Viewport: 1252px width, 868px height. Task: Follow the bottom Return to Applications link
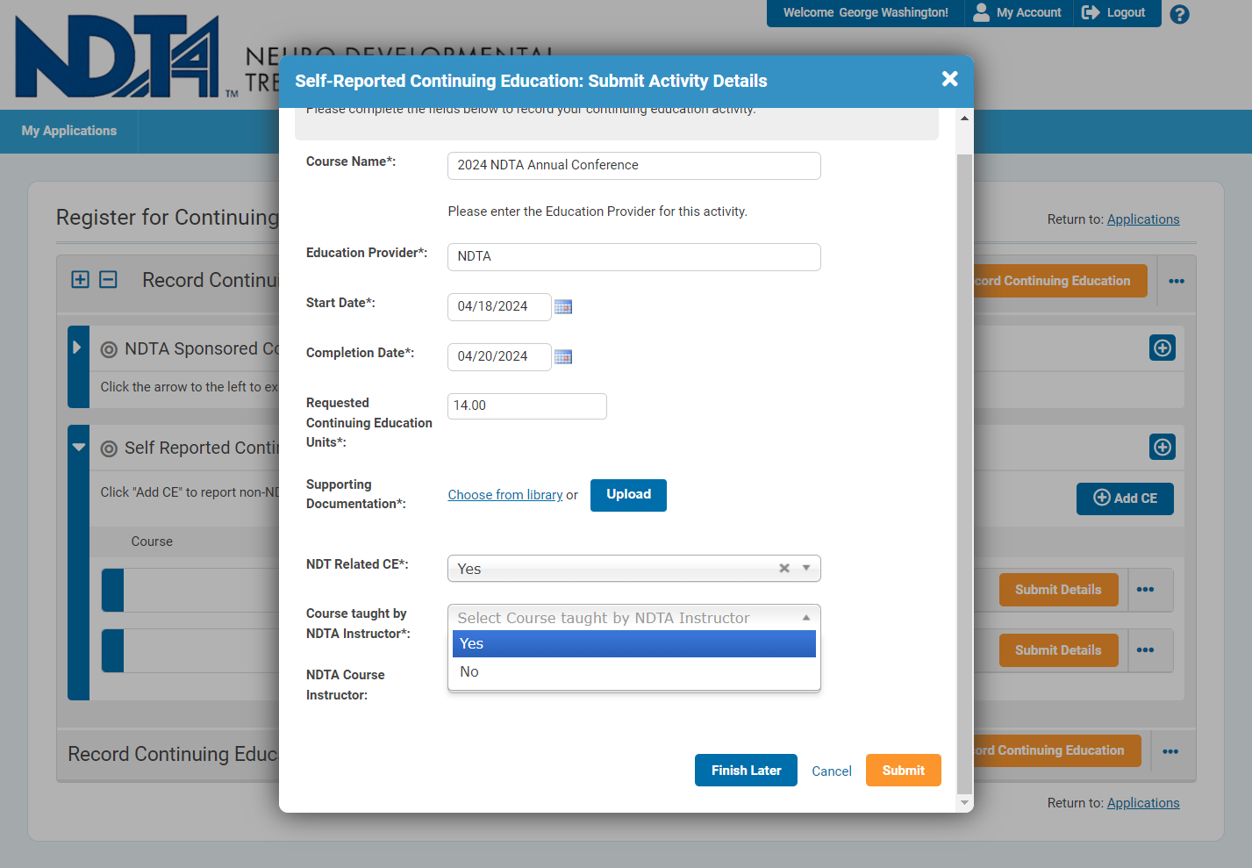tap(1143, 803)
